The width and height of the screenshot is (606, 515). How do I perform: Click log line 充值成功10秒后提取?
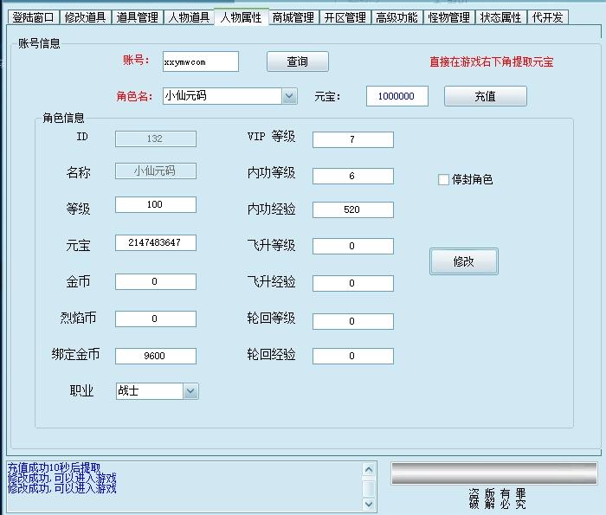pos(54,468)
